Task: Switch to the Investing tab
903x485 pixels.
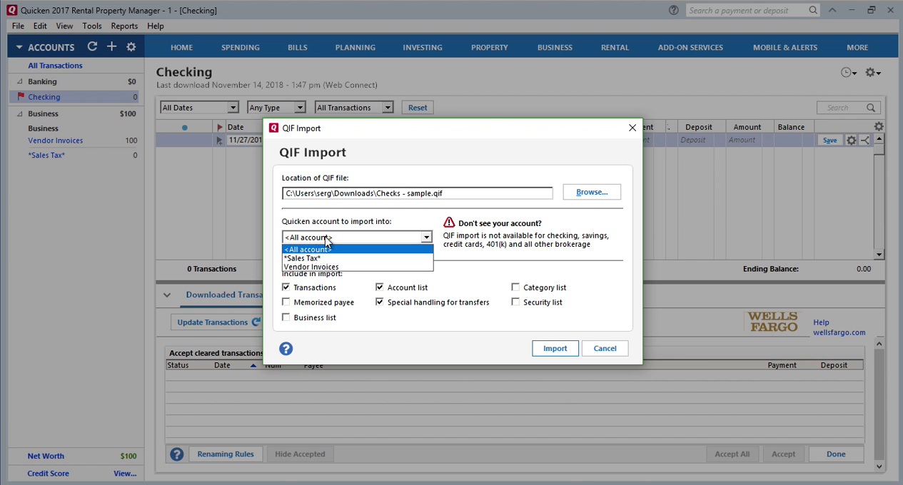Action: click(423, 47)
